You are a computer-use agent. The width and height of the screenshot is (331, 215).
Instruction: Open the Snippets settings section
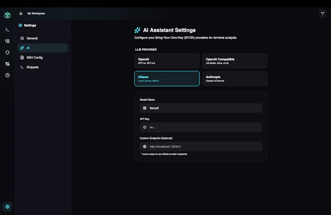click(43, 67)
